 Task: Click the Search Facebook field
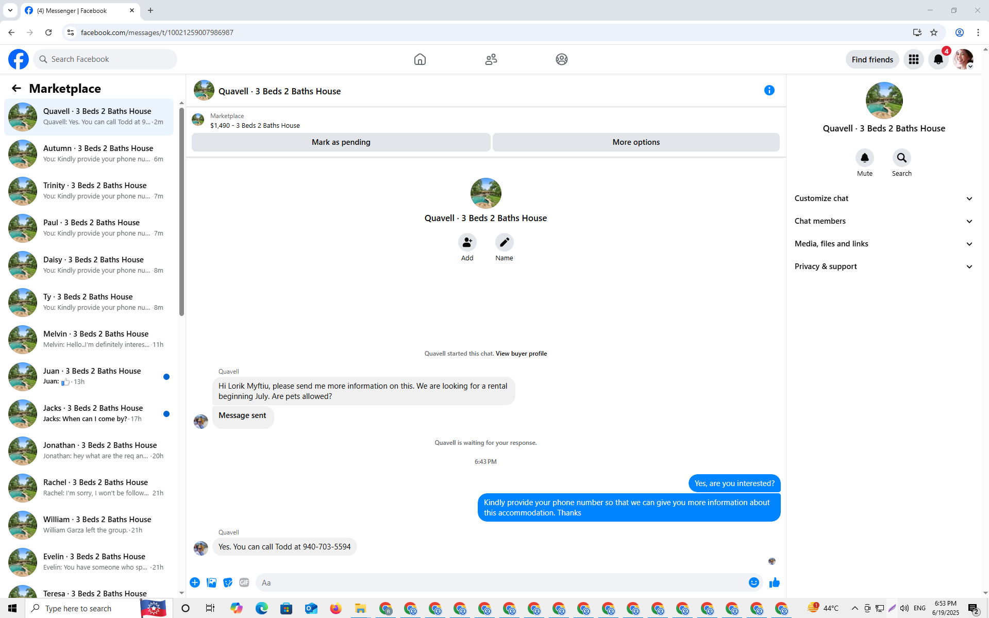[105, 59]
